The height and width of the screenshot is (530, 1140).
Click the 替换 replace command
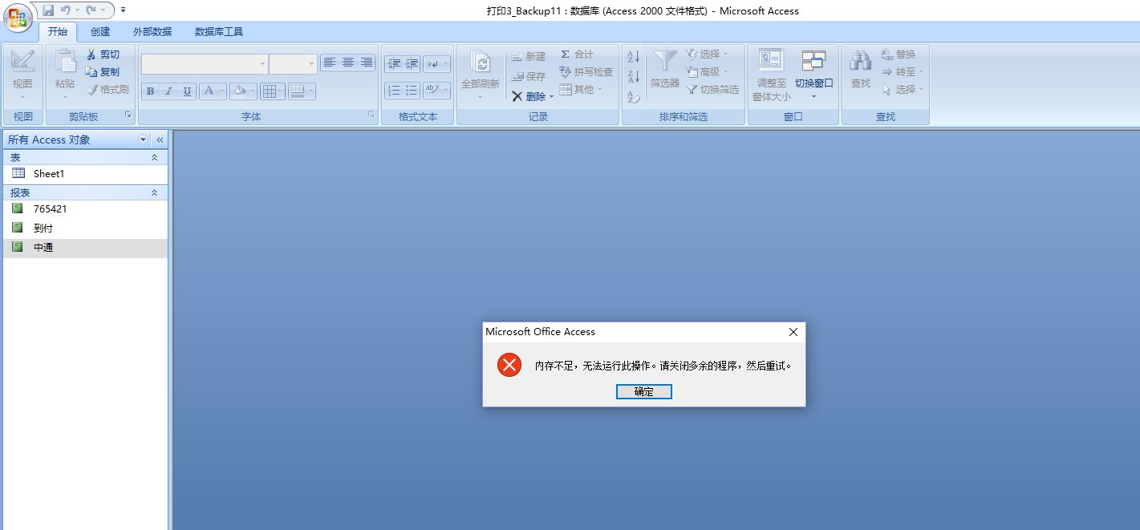[x=898, y=55]
